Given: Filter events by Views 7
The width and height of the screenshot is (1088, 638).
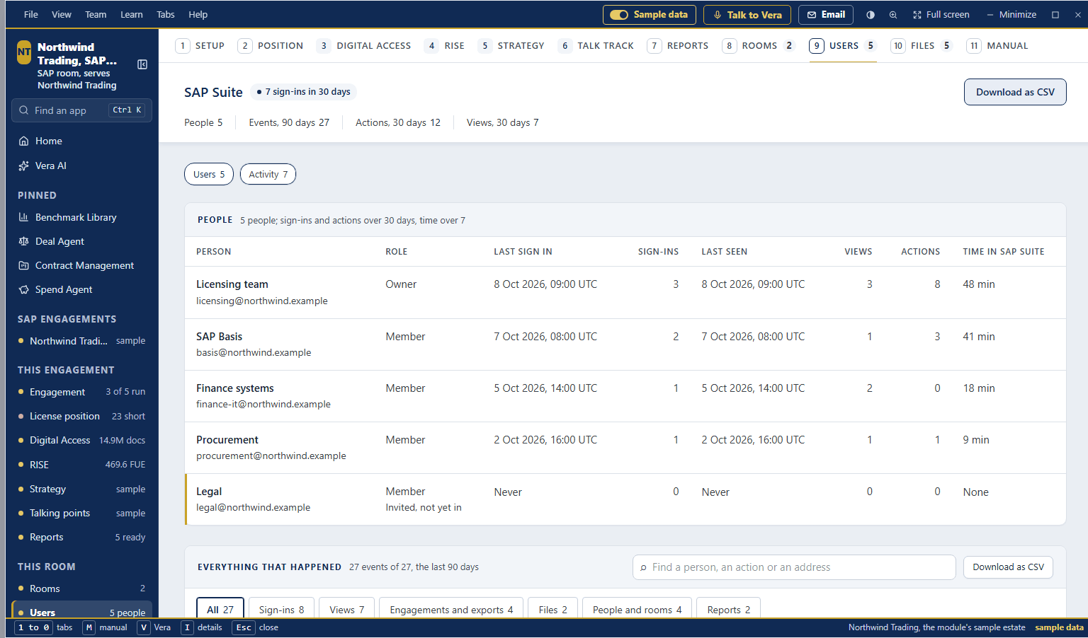Looking at the screenshot, I should point(346,610).
